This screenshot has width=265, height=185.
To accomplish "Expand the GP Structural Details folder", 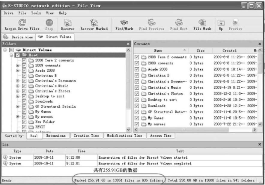I will click(x=18, y=106).
